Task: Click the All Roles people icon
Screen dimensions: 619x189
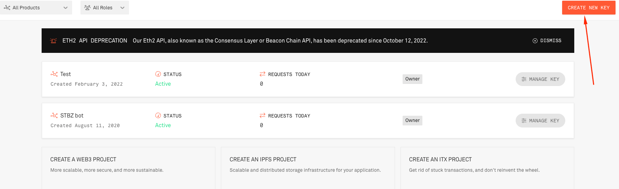Action: tap(87, 8)
